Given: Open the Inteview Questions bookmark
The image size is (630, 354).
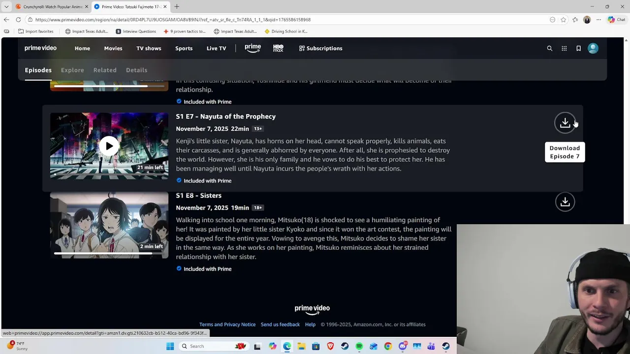Looking at the screenshot, I should tap(136, 31).
